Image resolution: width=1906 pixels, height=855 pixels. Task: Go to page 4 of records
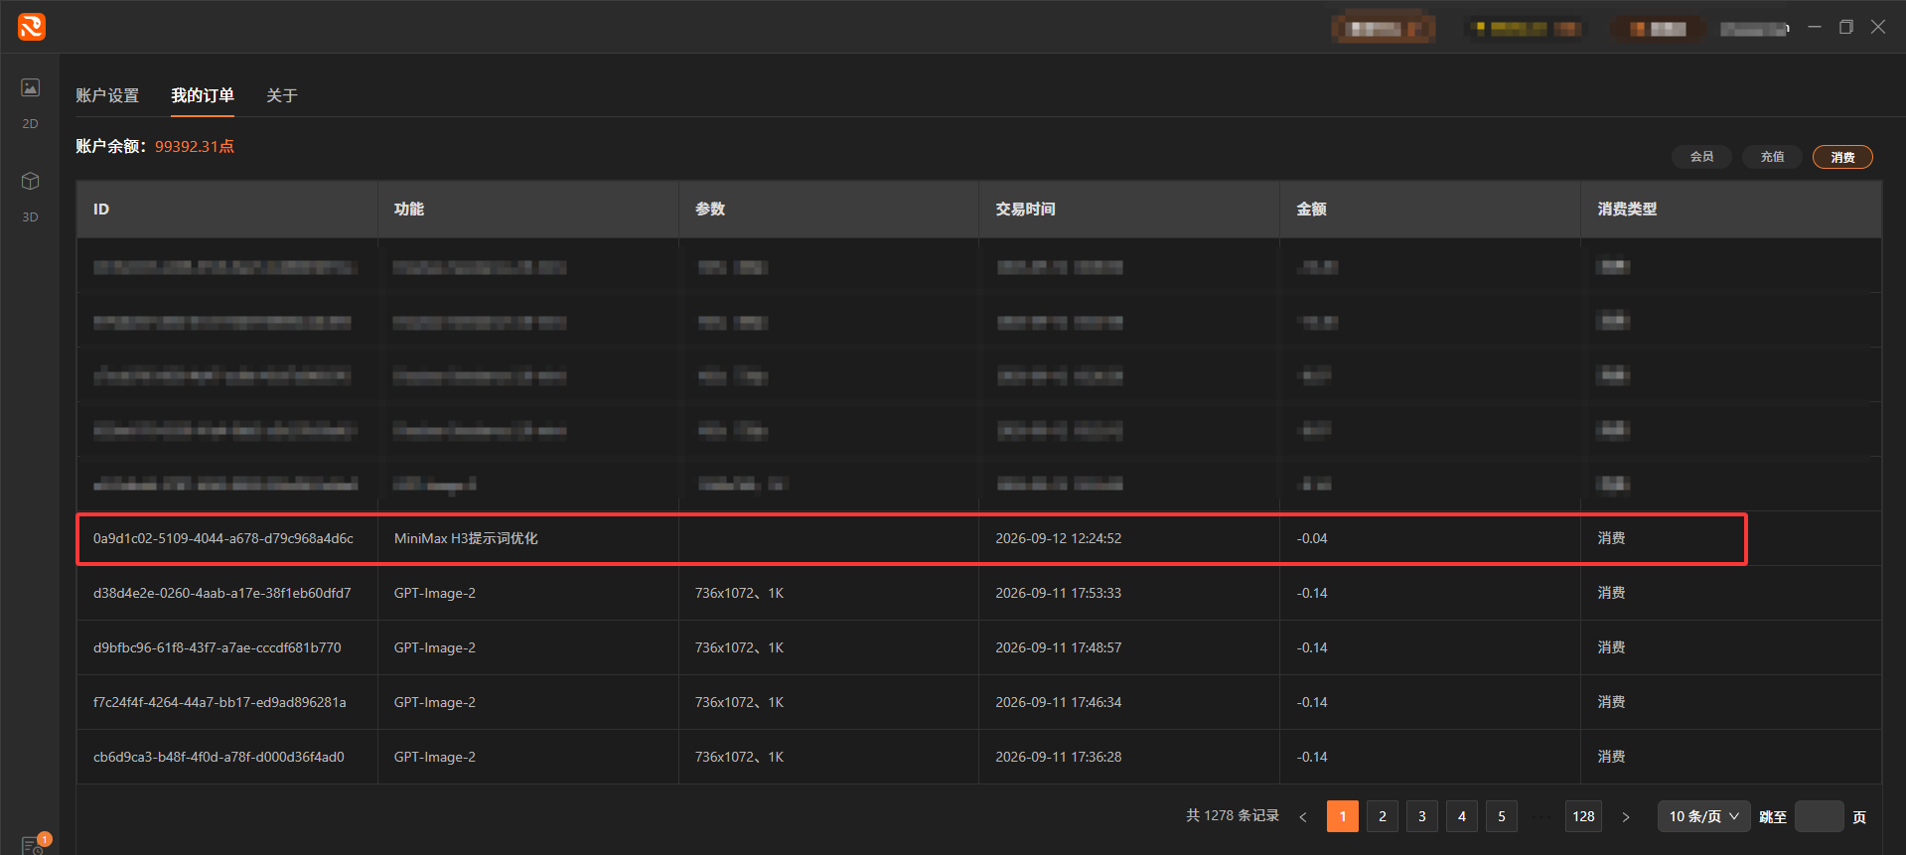pos(1462,816)
